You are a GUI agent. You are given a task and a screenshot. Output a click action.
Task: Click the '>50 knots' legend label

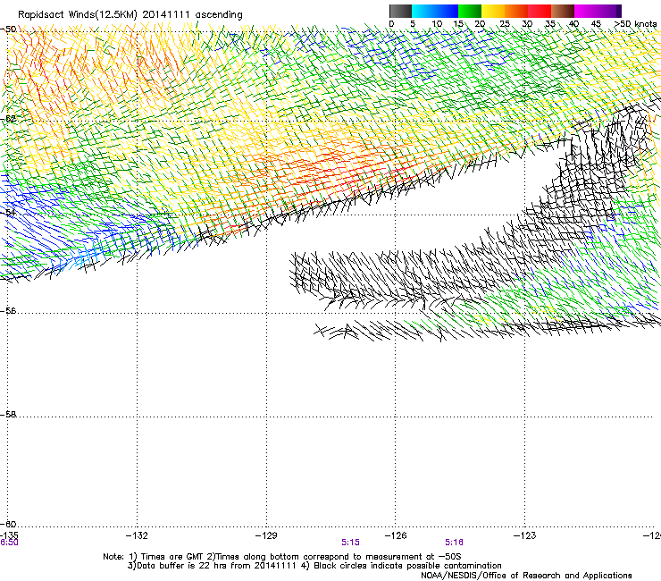[635, 24]
